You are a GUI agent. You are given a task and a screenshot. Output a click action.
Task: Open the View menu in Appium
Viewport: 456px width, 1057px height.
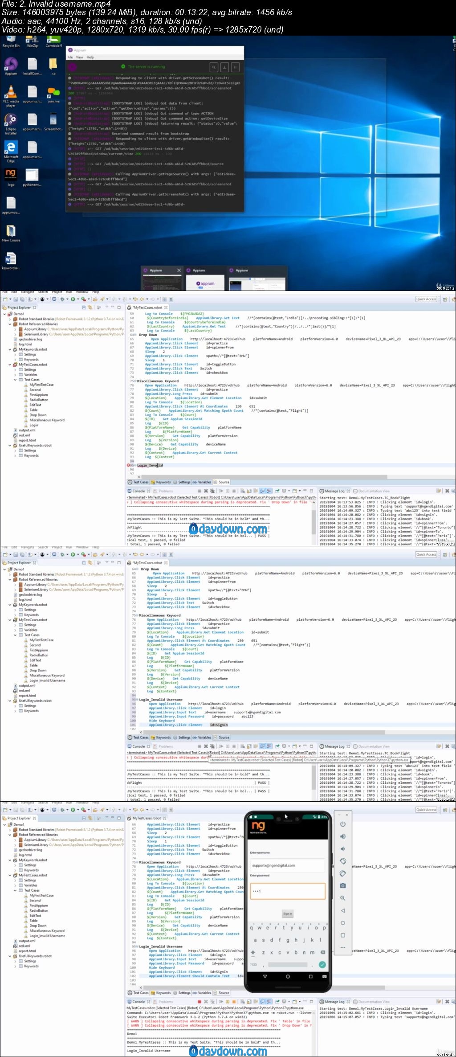point(80,57)
